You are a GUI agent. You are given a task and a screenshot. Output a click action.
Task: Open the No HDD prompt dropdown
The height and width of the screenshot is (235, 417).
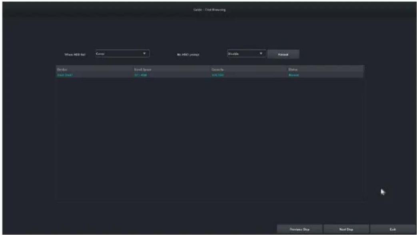246,53
